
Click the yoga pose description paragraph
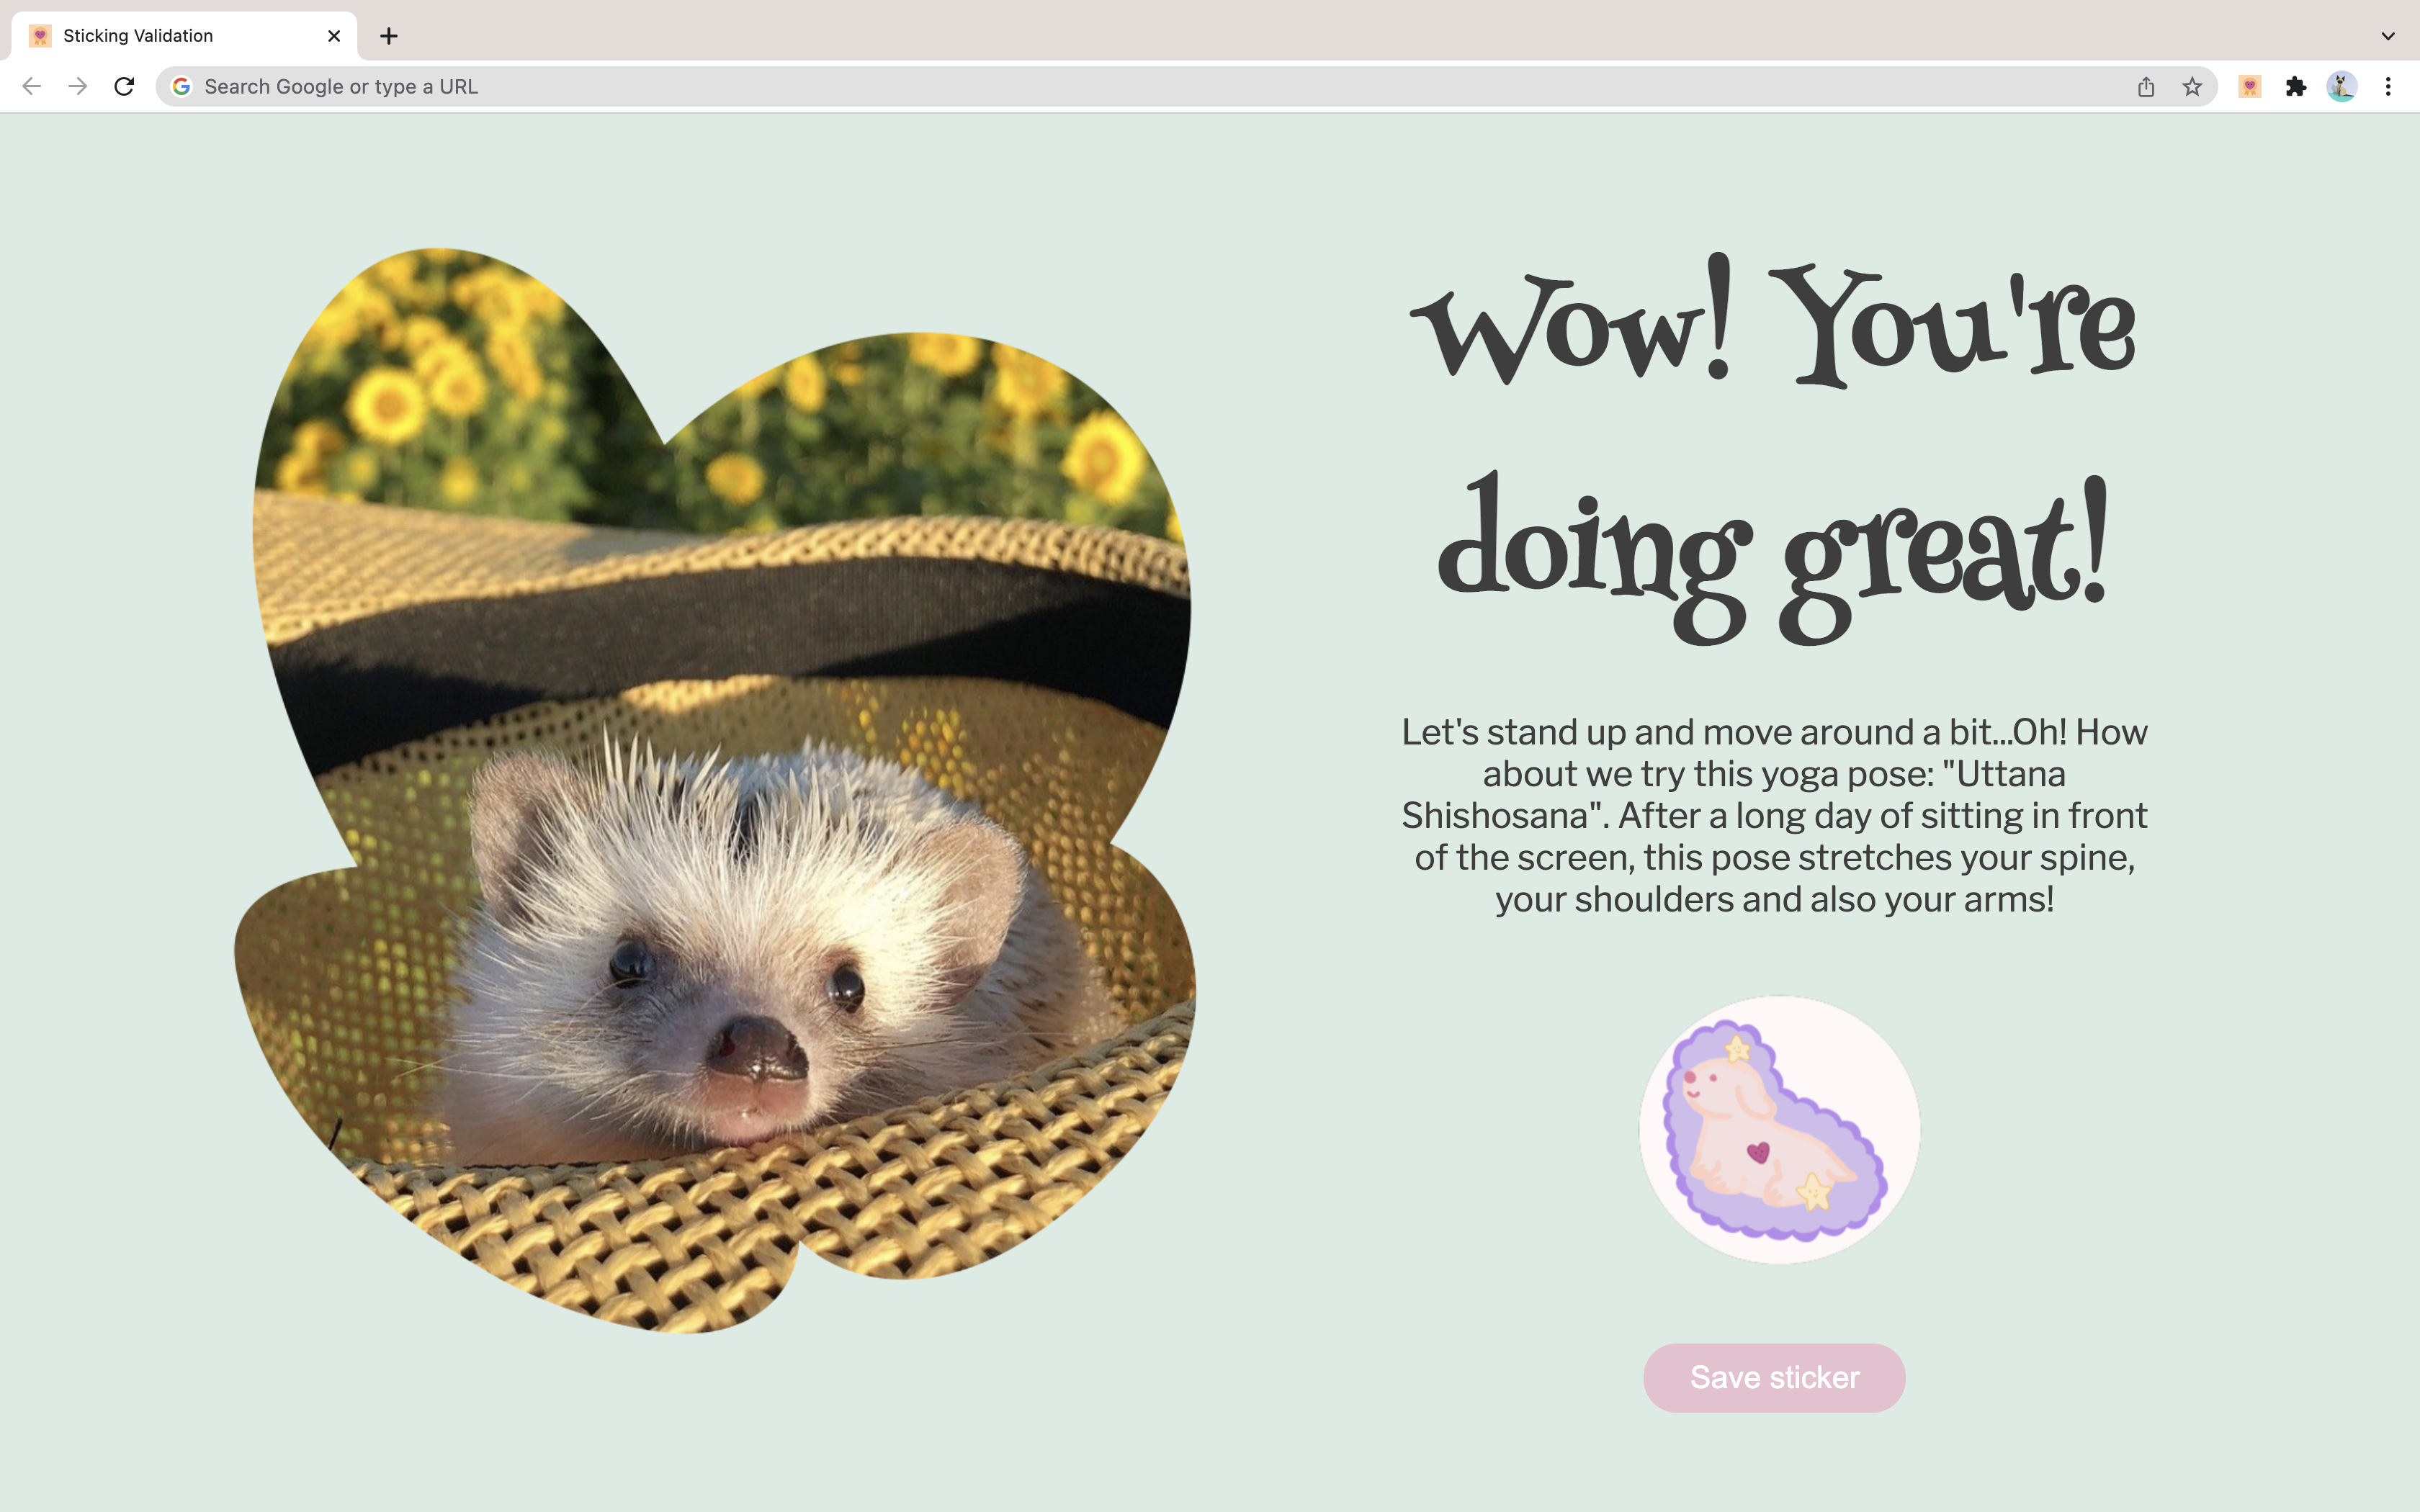click(1774, 815)
